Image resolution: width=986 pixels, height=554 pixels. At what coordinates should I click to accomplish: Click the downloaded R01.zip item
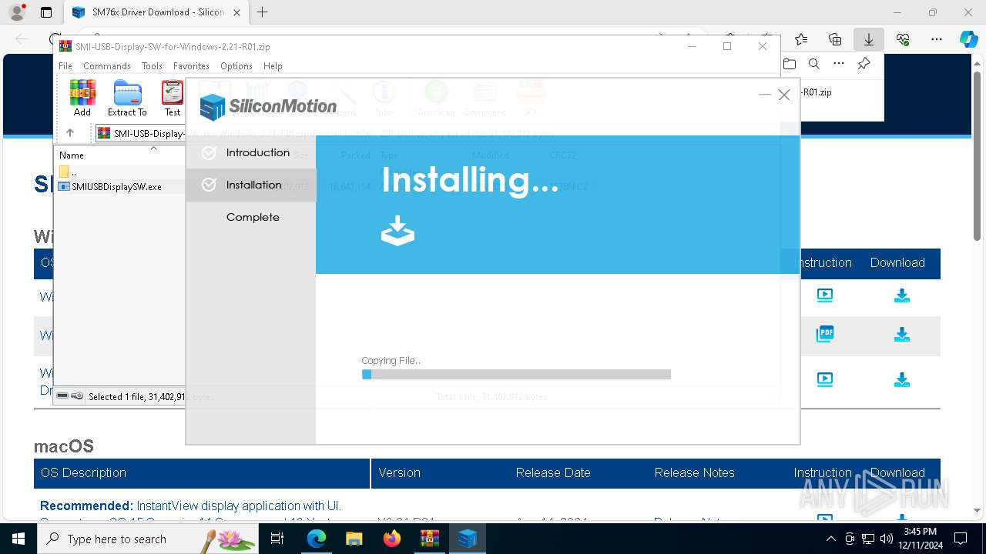[817, 92]
